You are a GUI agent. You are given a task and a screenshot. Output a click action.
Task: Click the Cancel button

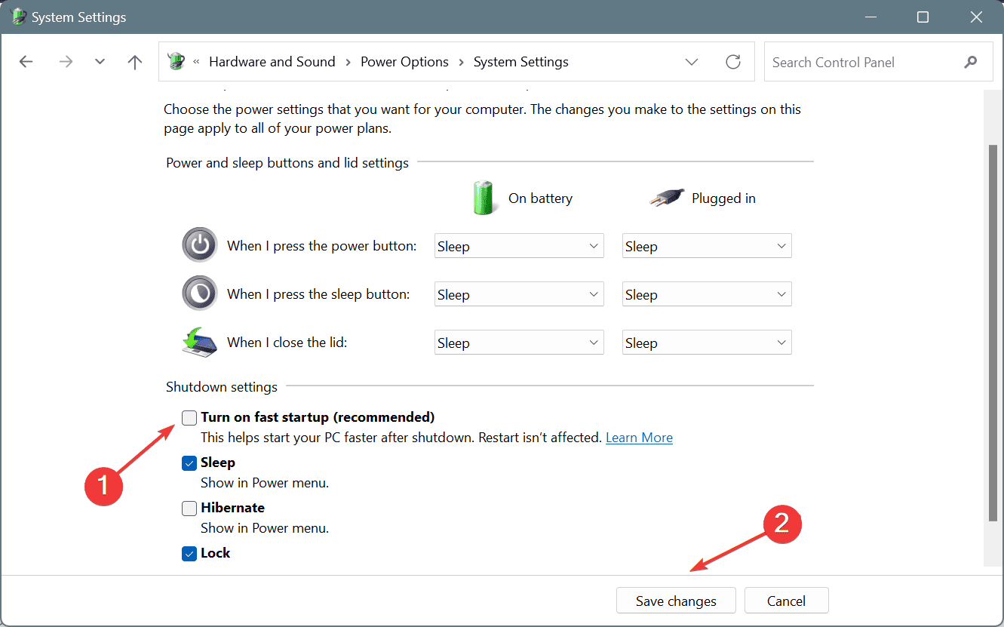[786, 601]
